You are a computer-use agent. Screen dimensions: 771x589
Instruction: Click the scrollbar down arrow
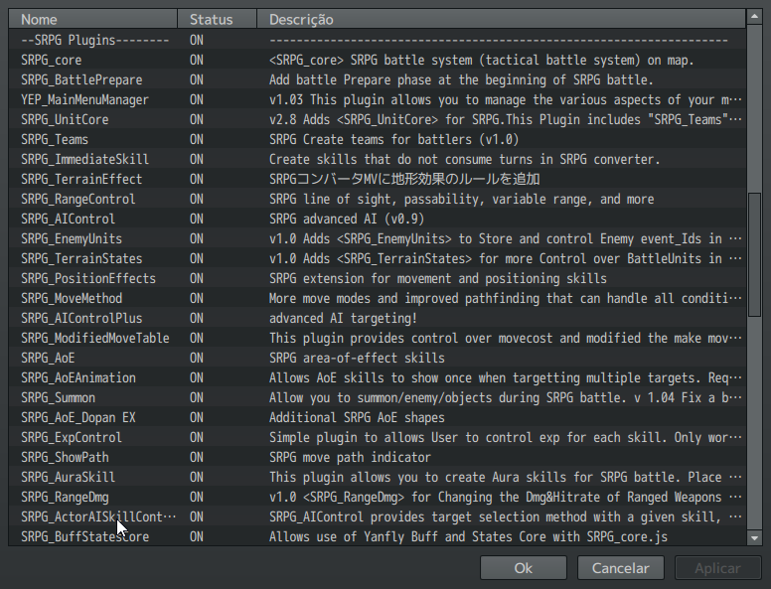click(754, 538)
